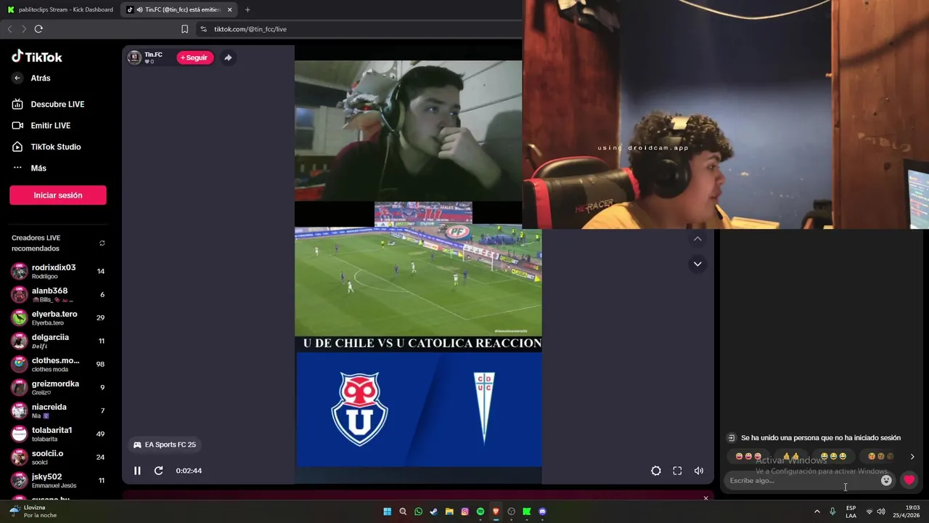Viewport: 929px width, 523px height.
Task: Click the site settings icon beside the URL
Action: [x=203, y=29]
